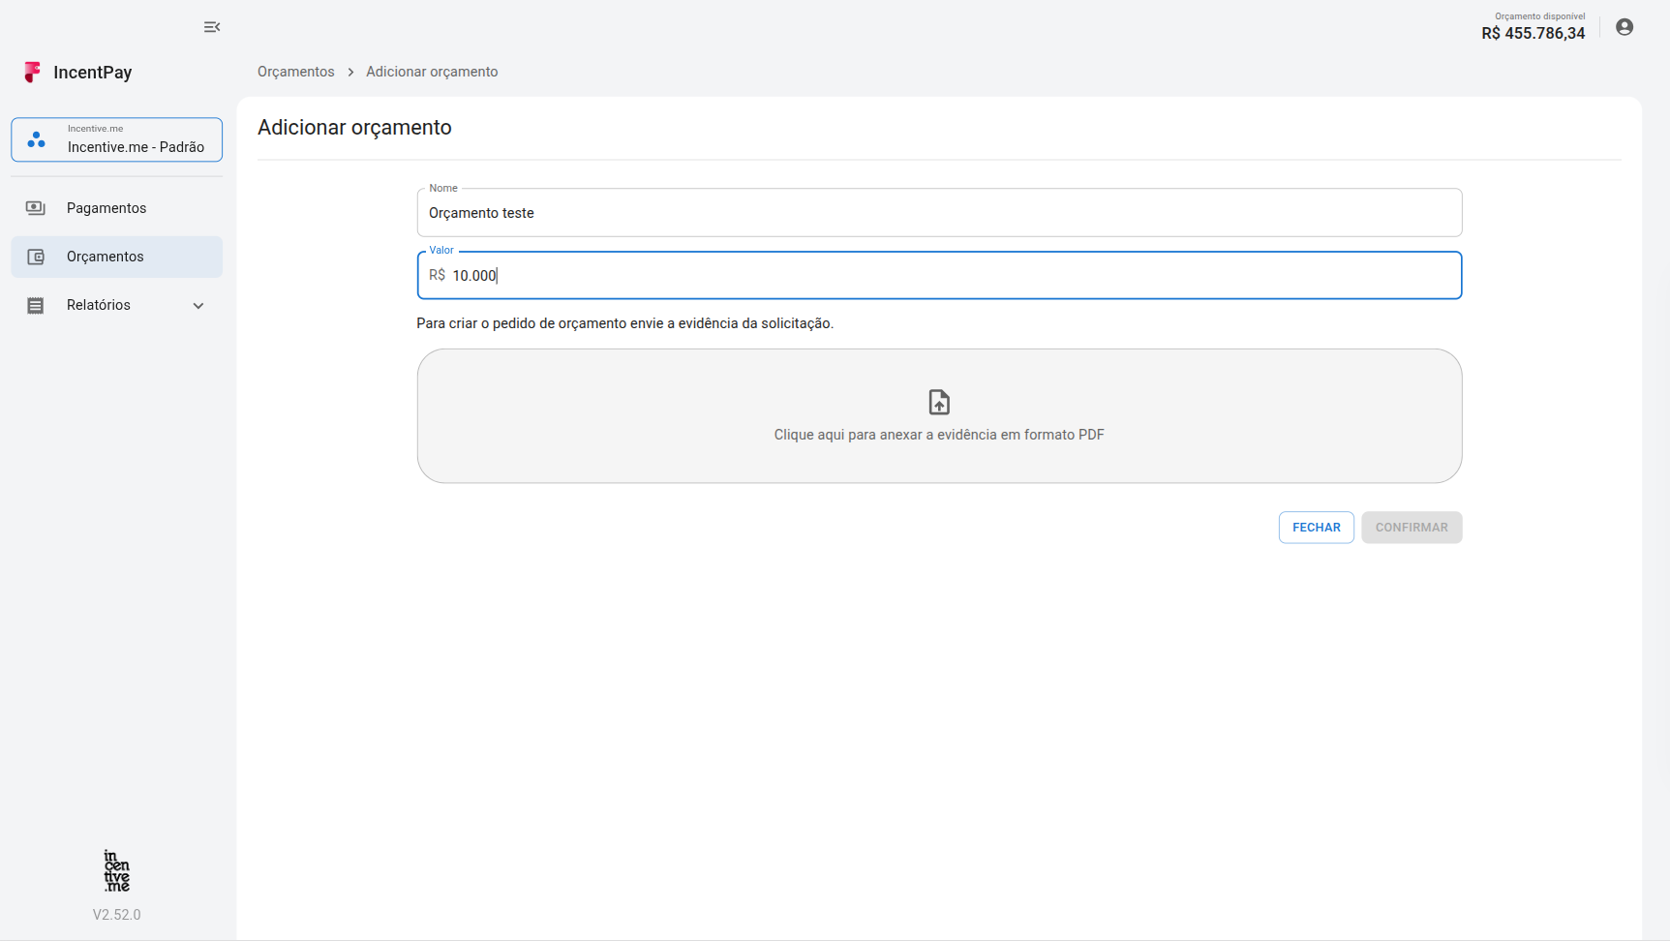Viewport: 1670px width, 941px height.
Task: Click the Incentive.me workspace dots icon
Action: (37, 139)
